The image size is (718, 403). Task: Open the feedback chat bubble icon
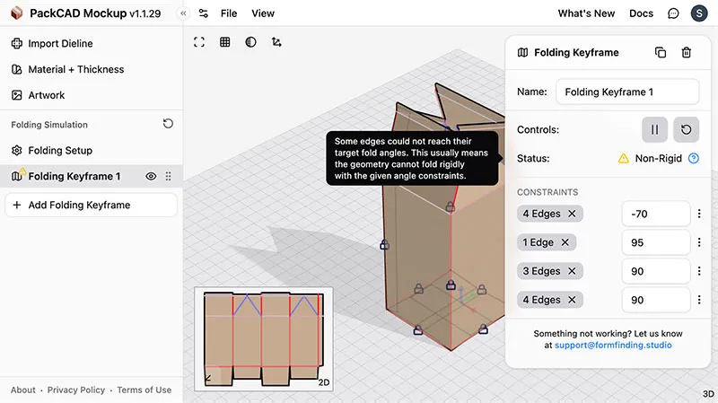point(673,13)
